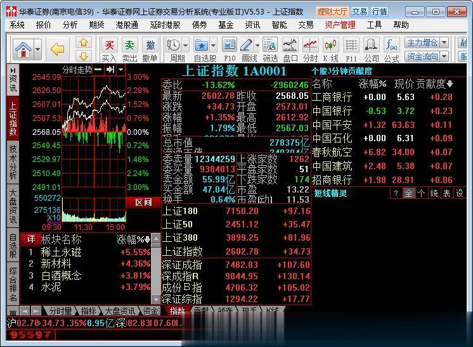This screenshot has height=347, width=473.
Task: Switch to the 分时量 bottom tab
Action: [60, 310]
